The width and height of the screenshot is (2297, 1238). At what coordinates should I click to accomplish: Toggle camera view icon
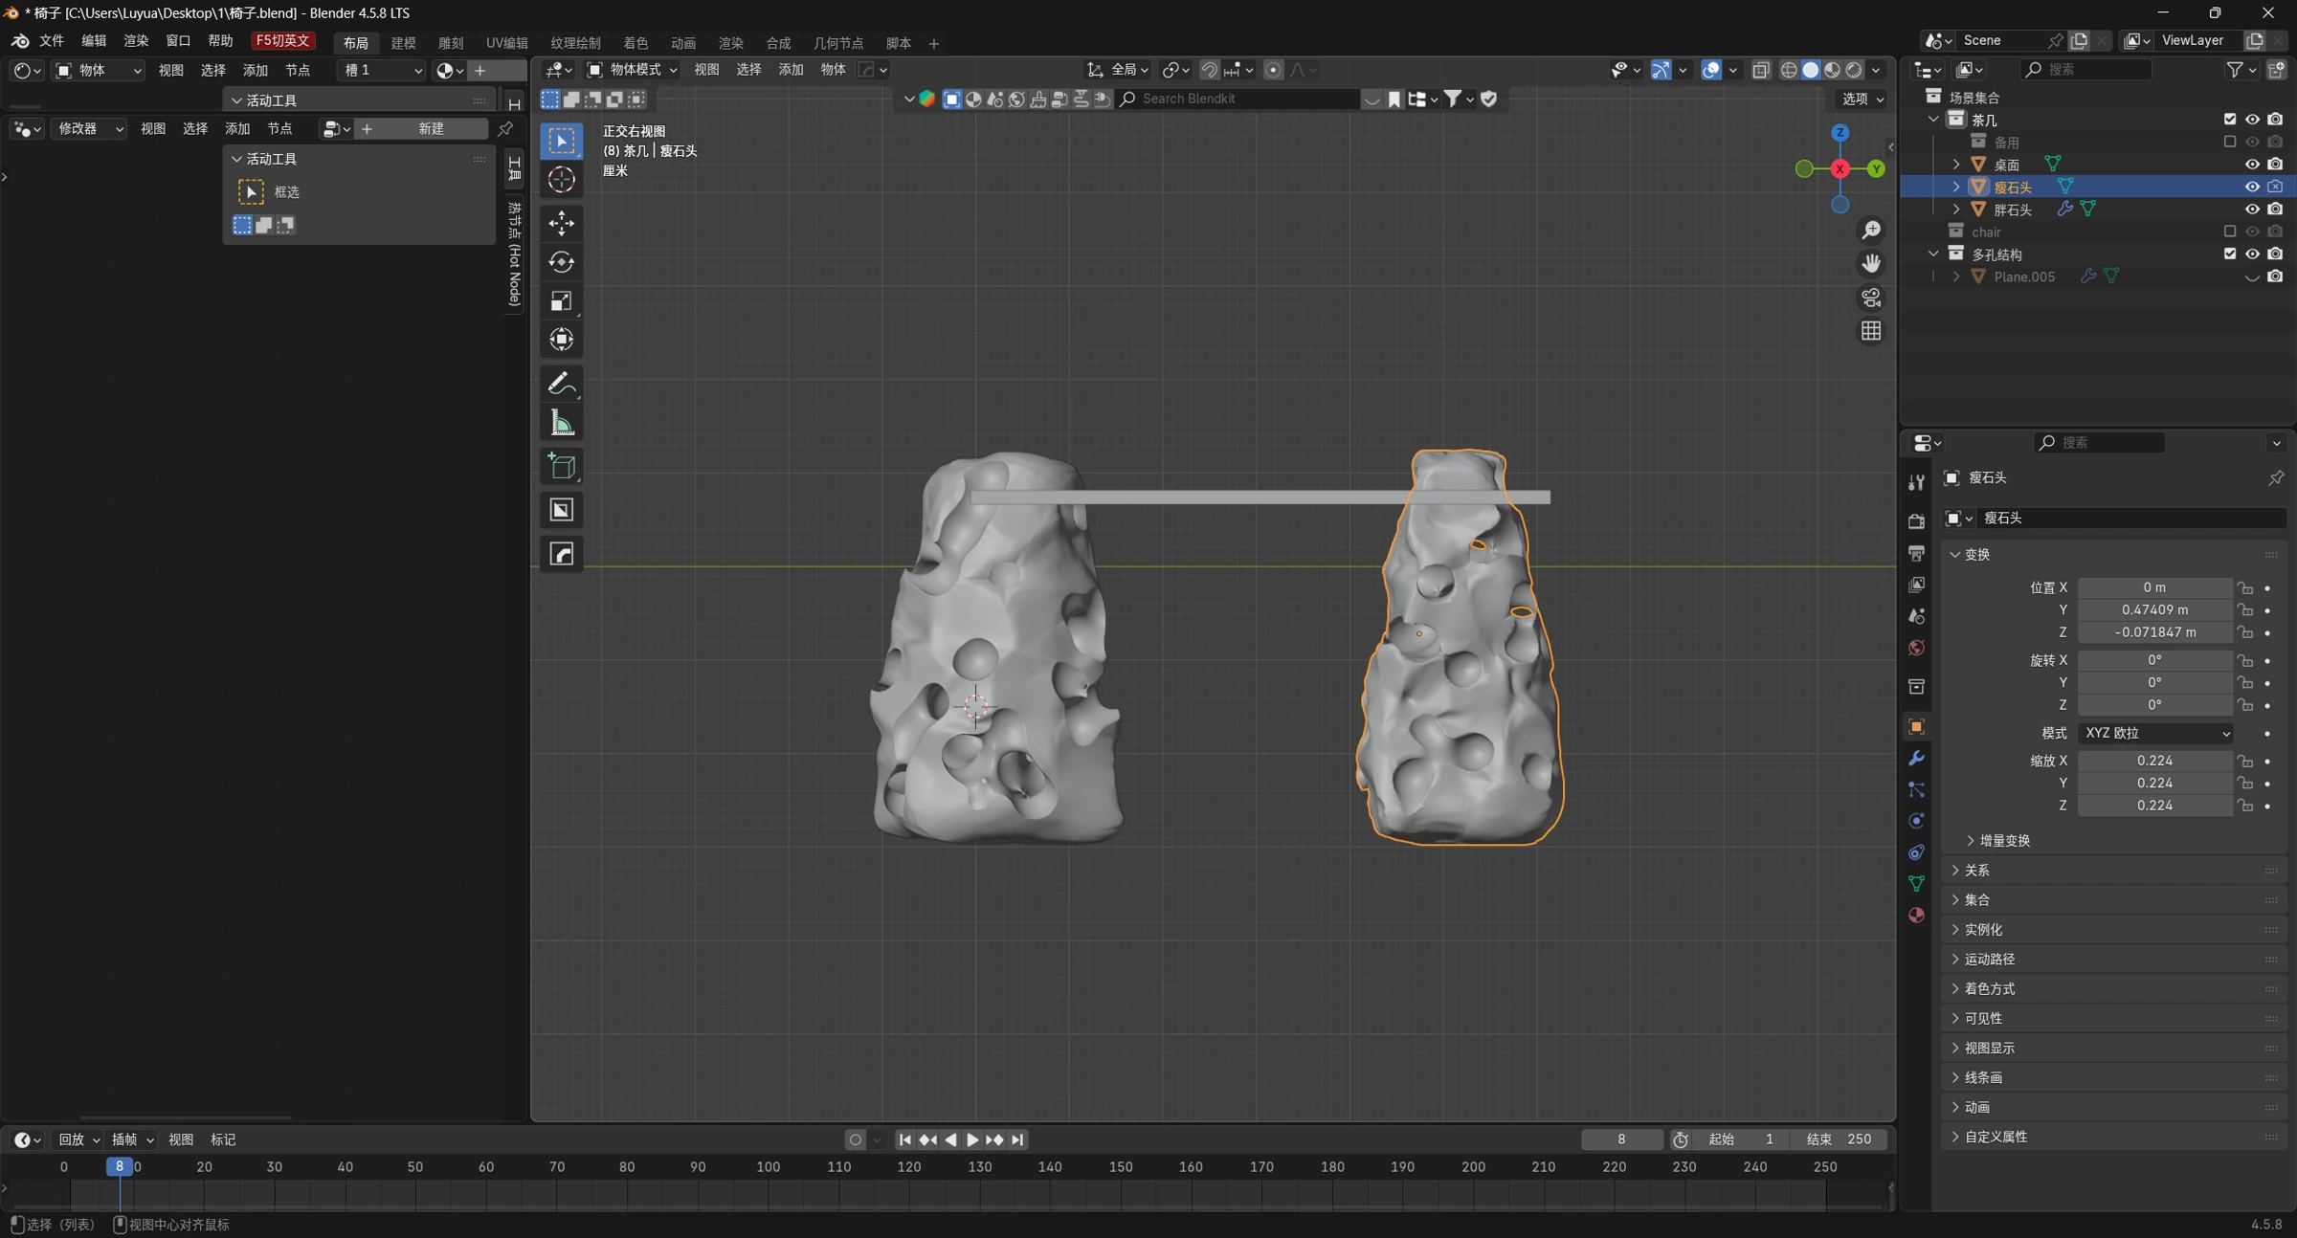1870,298
